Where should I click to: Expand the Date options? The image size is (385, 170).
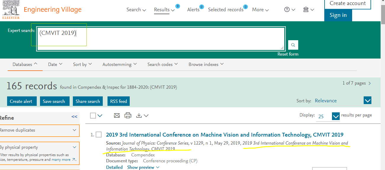coord(55,64)
